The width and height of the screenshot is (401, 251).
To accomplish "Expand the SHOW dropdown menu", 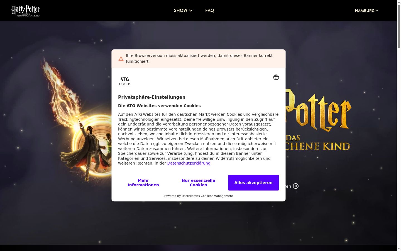I will 183,11.
